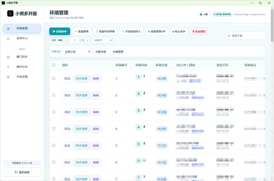Click the 批量新增 plus button

point(82,31)
